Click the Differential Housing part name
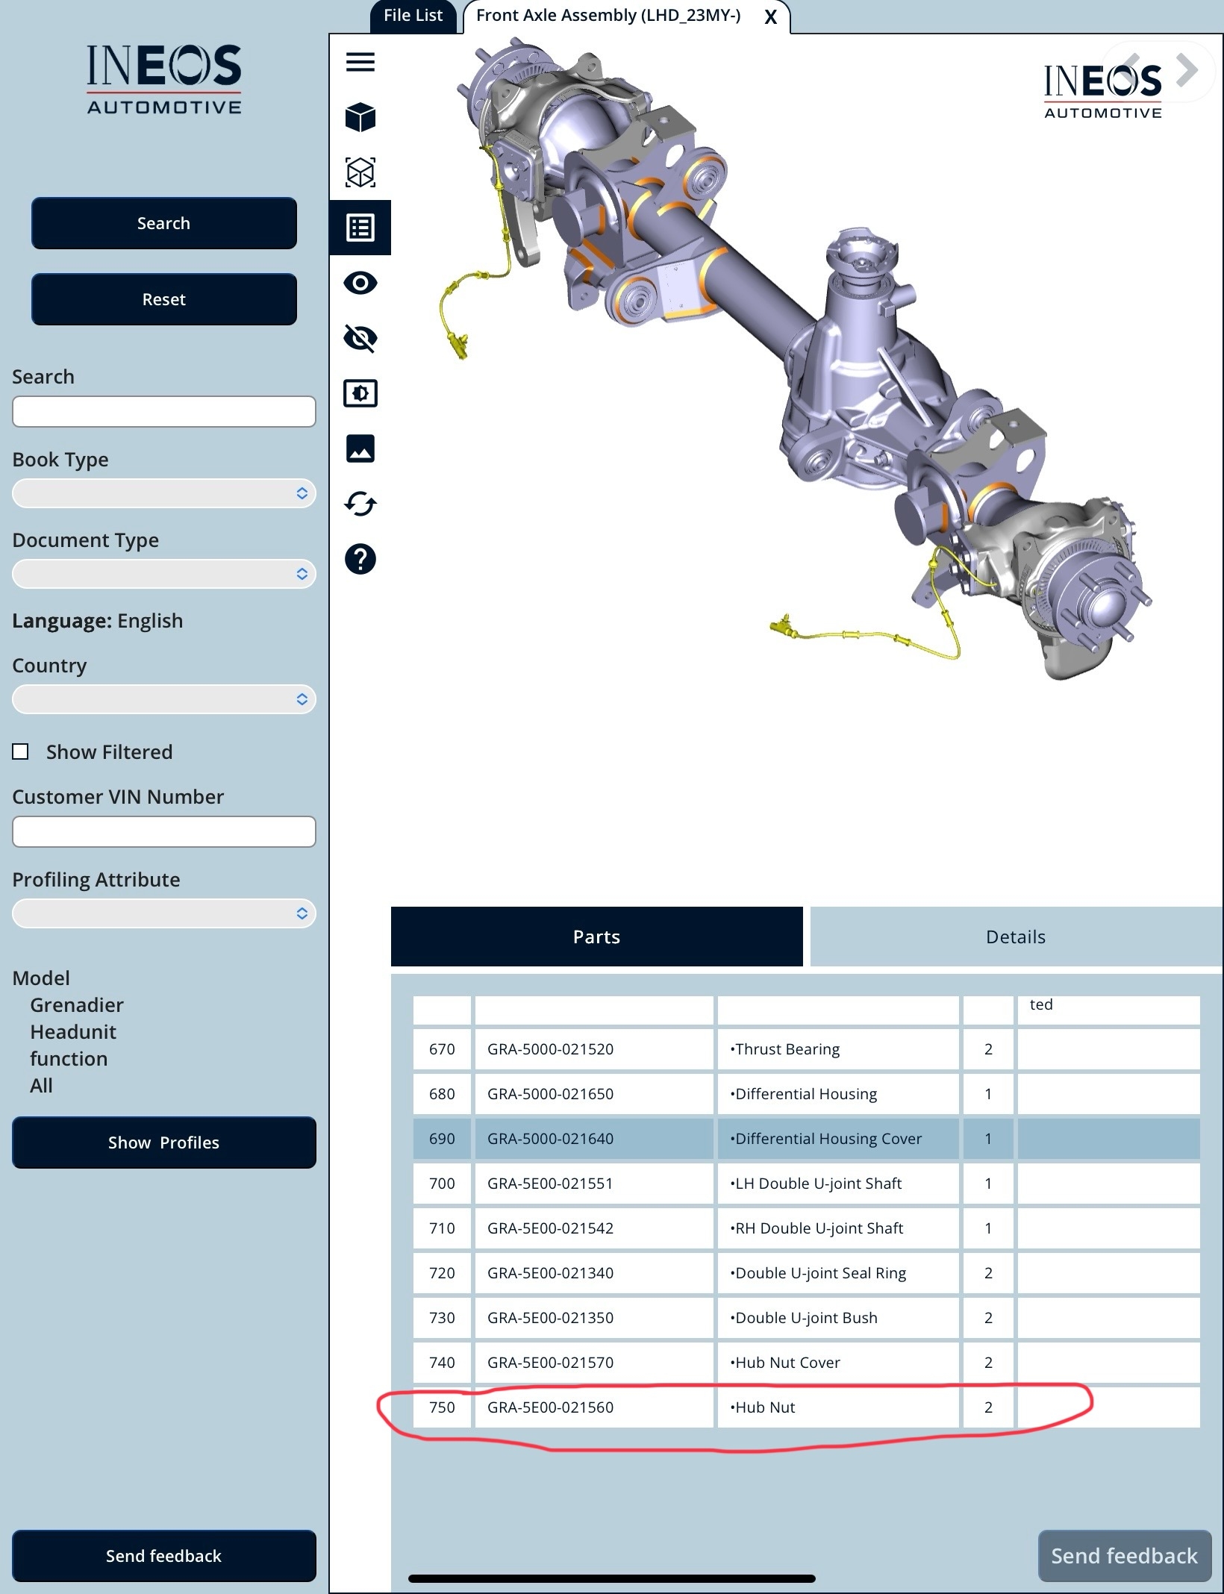The height and width of the screenshot is (1594, 1224). pos(804,1094)
